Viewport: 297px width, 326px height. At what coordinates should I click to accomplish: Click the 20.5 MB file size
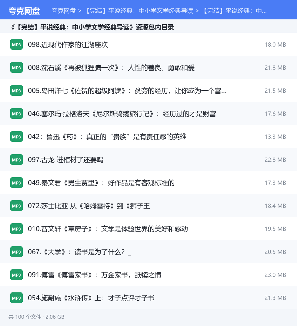[275, 252]
